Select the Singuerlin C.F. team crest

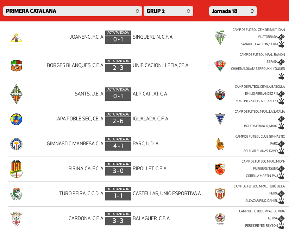[x=220, y=37]
